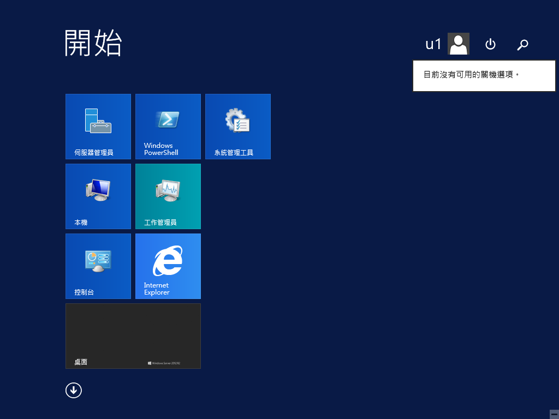
Task: Click the u1 user name
Action: (433, 44)
